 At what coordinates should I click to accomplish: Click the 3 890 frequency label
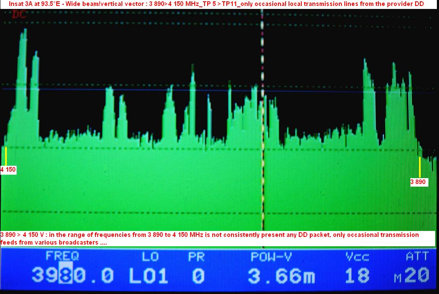pos(418,182)
